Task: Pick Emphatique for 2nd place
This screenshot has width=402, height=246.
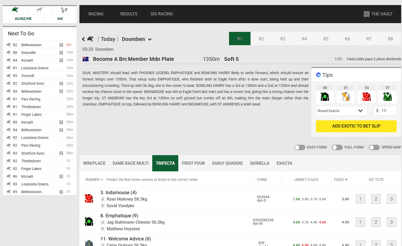Action: click(376, 222)
